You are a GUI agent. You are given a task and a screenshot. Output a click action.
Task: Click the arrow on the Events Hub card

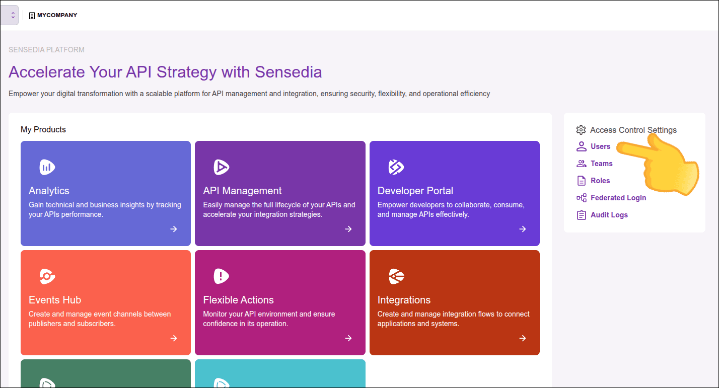pos(174,338)
